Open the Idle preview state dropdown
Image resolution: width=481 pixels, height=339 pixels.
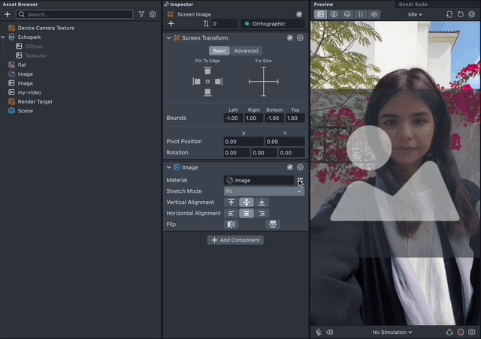coord(415,14)
